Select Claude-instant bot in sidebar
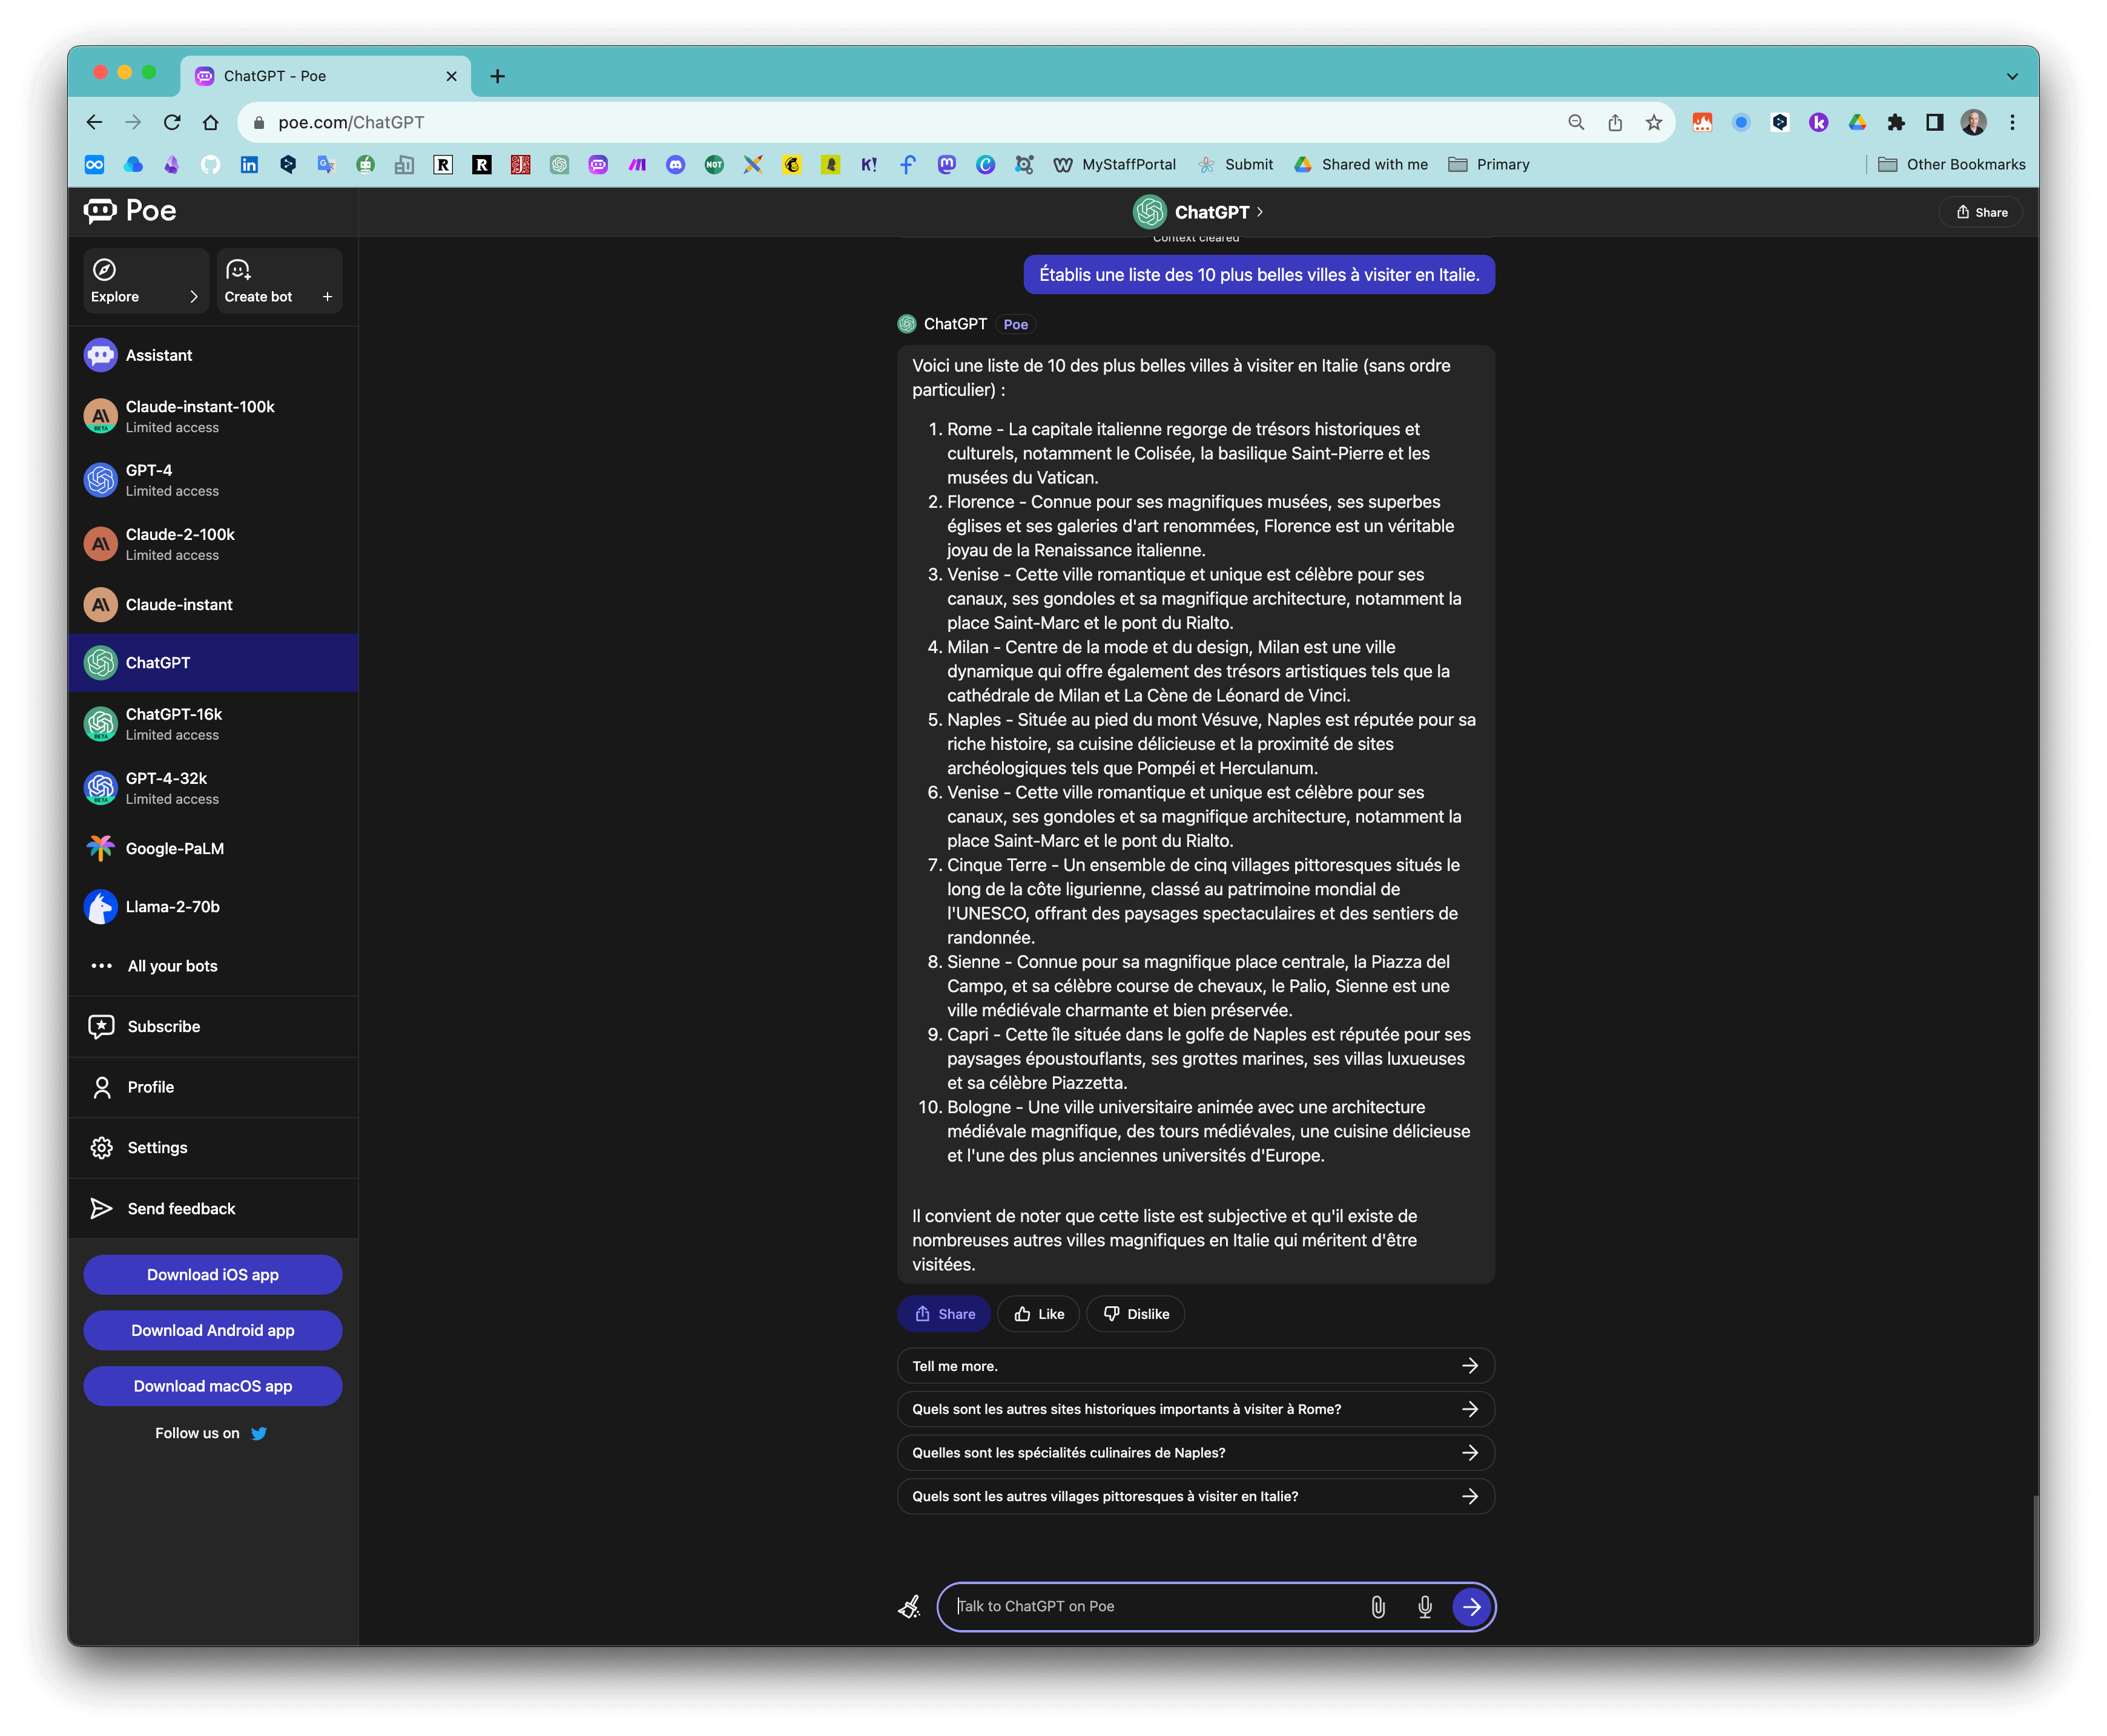This screenshot has height=1736, width=2107. [179, 605]
